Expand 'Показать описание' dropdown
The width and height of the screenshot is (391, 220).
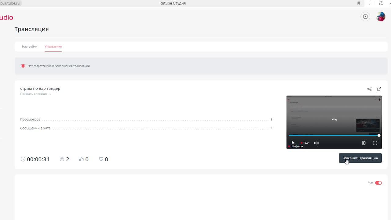[35, 94]
